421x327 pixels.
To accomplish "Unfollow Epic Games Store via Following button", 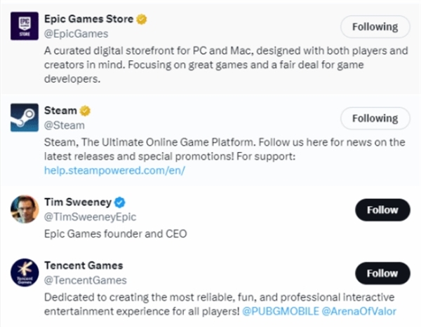I will (x=375, y=27).
